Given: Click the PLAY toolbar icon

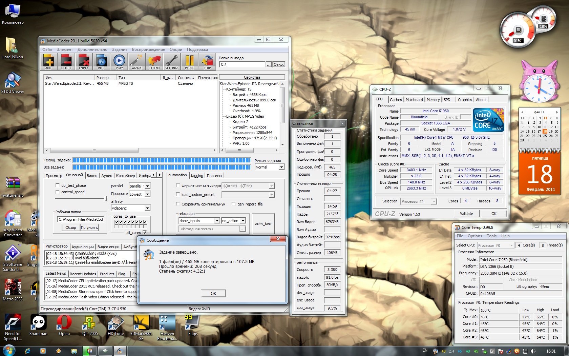Looking at the screenshot, I should pyautogui.click(x=119, y=62).
